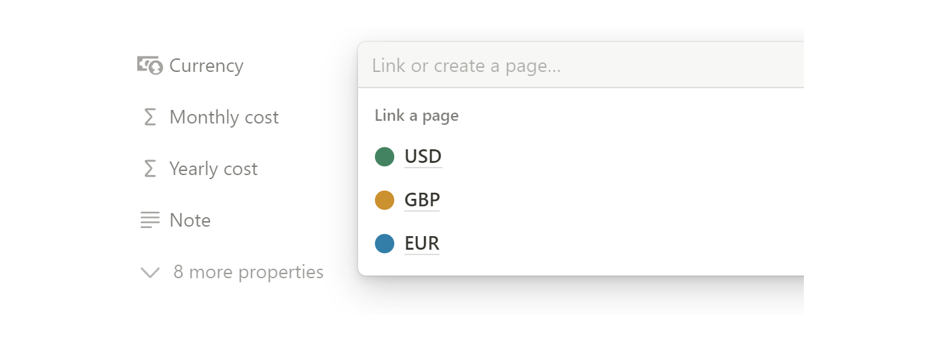Click the Monthly cost formula sigma icon
The width and height of the screenshot is (935, 342).
coord(149,117)
